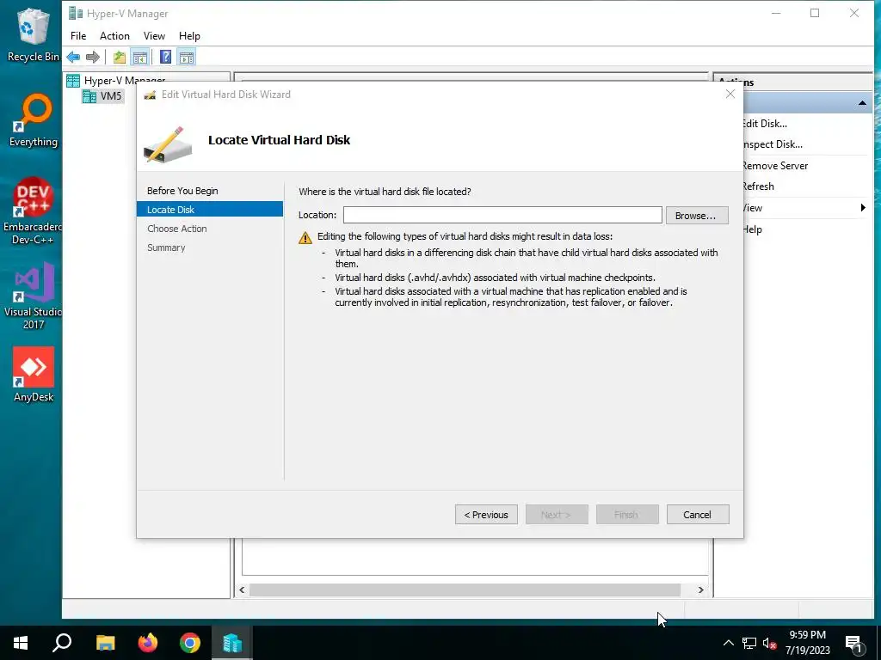This screenshot has height=660, width=881.
Task: Click the yellow warning triangle icon
Action: coord(305,237)
